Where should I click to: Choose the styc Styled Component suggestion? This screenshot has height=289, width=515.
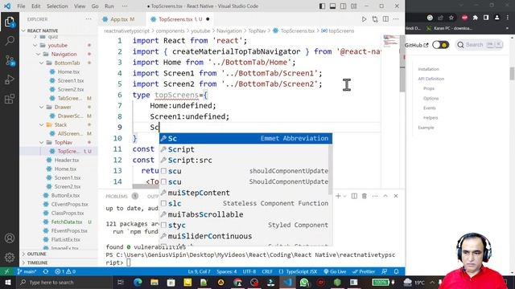click(245, 225)
